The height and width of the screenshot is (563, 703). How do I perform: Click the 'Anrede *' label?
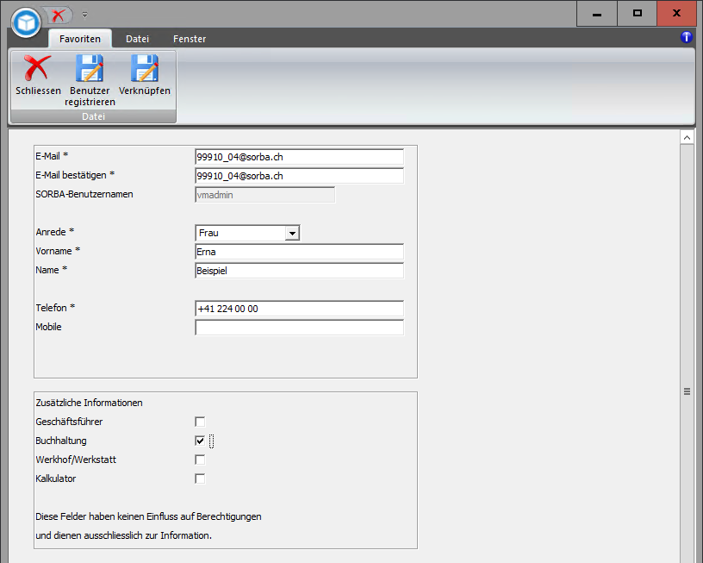(x=55, y=232)
